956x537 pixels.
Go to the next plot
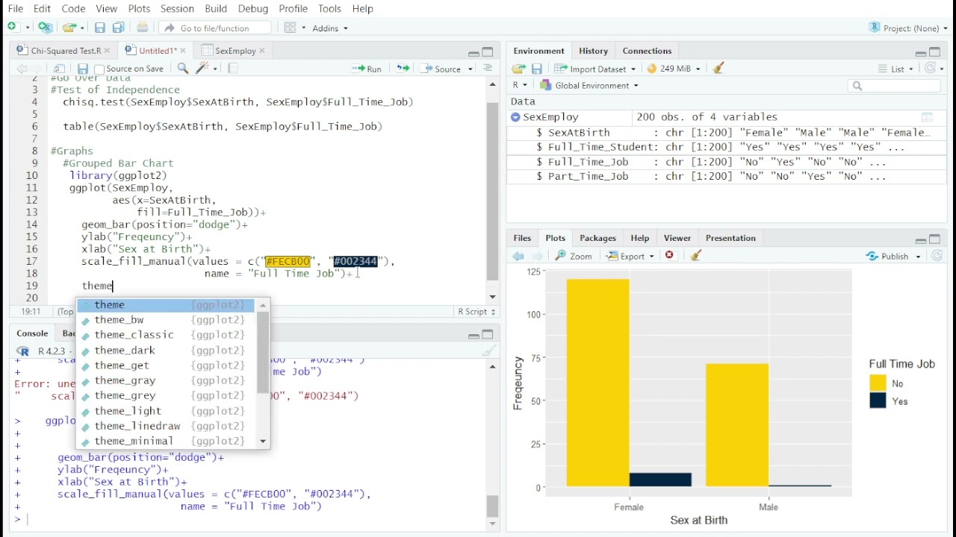coord(536,256)
